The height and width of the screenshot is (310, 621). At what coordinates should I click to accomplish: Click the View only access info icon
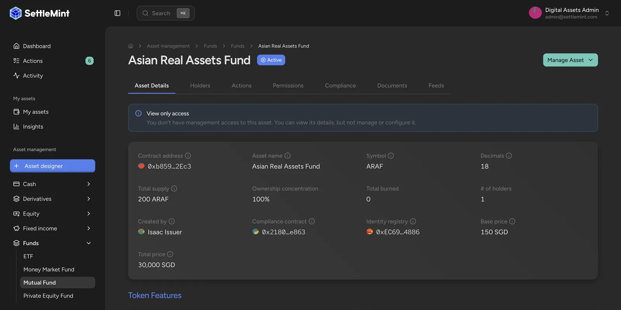(x=138, y=114)
